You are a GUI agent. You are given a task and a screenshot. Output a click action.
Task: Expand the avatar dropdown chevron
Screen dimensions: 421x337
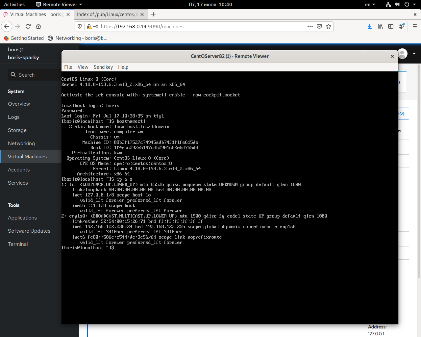point(414,54)
